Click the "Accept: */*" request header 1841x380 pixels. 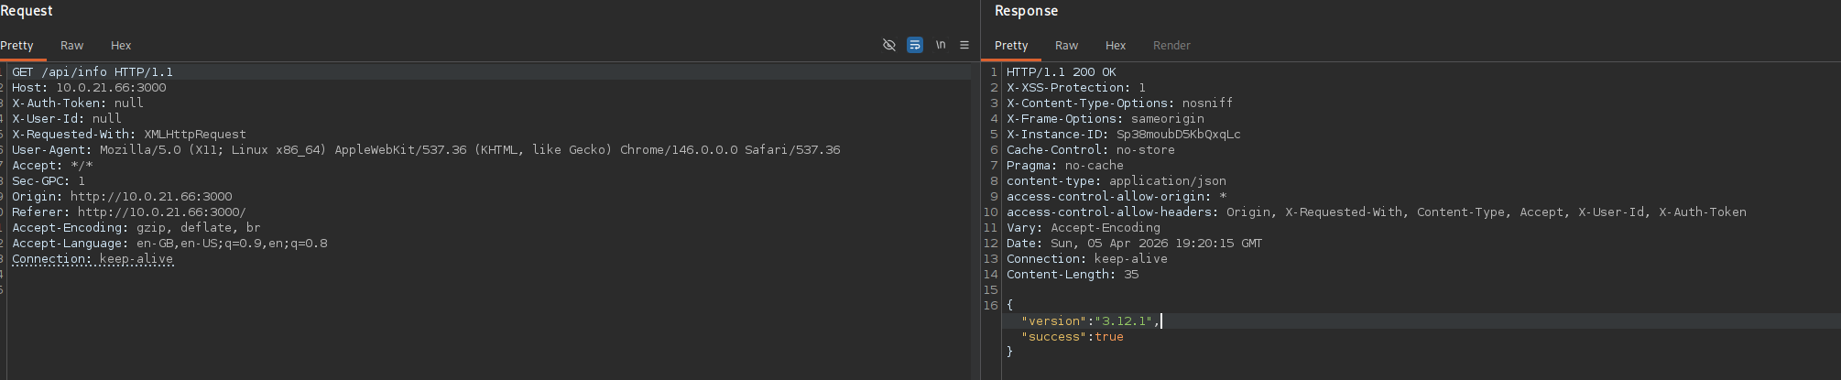point(52,165)
